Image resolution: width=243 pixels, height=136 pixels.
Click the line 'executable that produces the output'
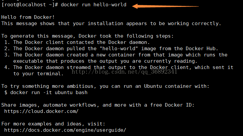tap(105, 61)
